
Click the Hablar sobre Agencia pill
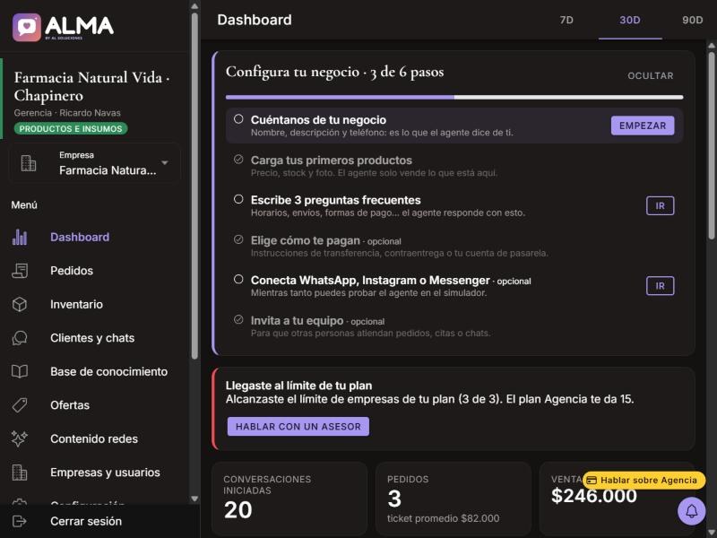[644, 481]
